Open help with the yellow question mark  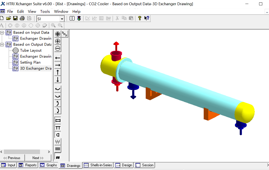click(140, 18)
